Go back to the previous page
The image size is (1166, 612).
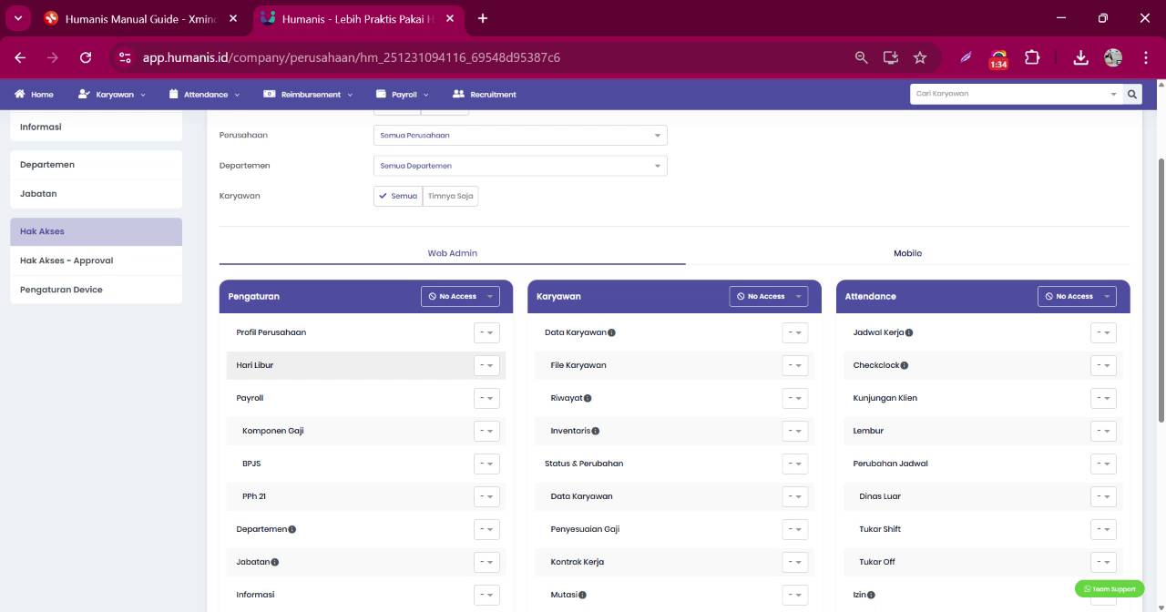click(x=20, y=57)
